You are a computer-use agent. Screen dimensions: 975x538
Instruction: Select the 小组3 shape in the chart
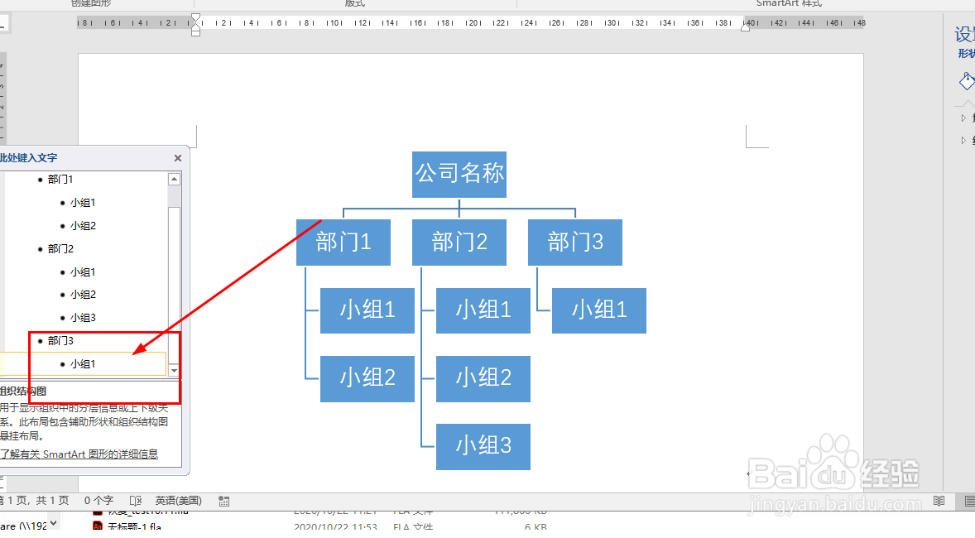pyautogui.click(x=483, y=447)
